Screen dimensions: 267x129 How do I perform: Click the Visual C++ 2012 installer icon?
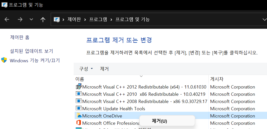(79, 86)
